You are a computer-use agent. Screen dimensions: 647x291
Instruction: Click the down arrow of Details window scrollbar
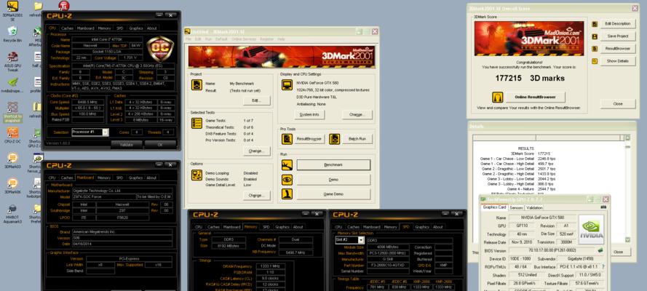627,239
